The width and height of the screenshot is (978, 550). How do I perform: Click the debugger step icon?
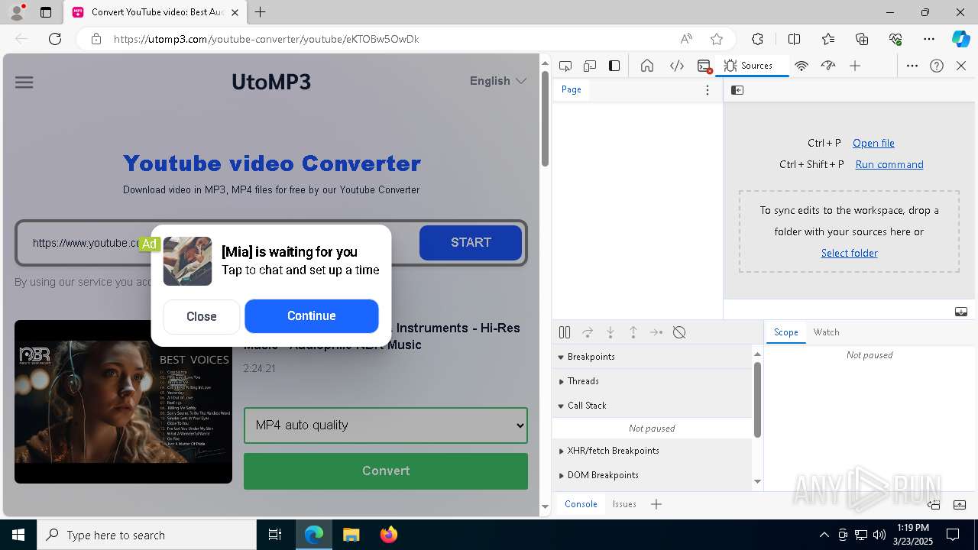(x=656, y=332)
